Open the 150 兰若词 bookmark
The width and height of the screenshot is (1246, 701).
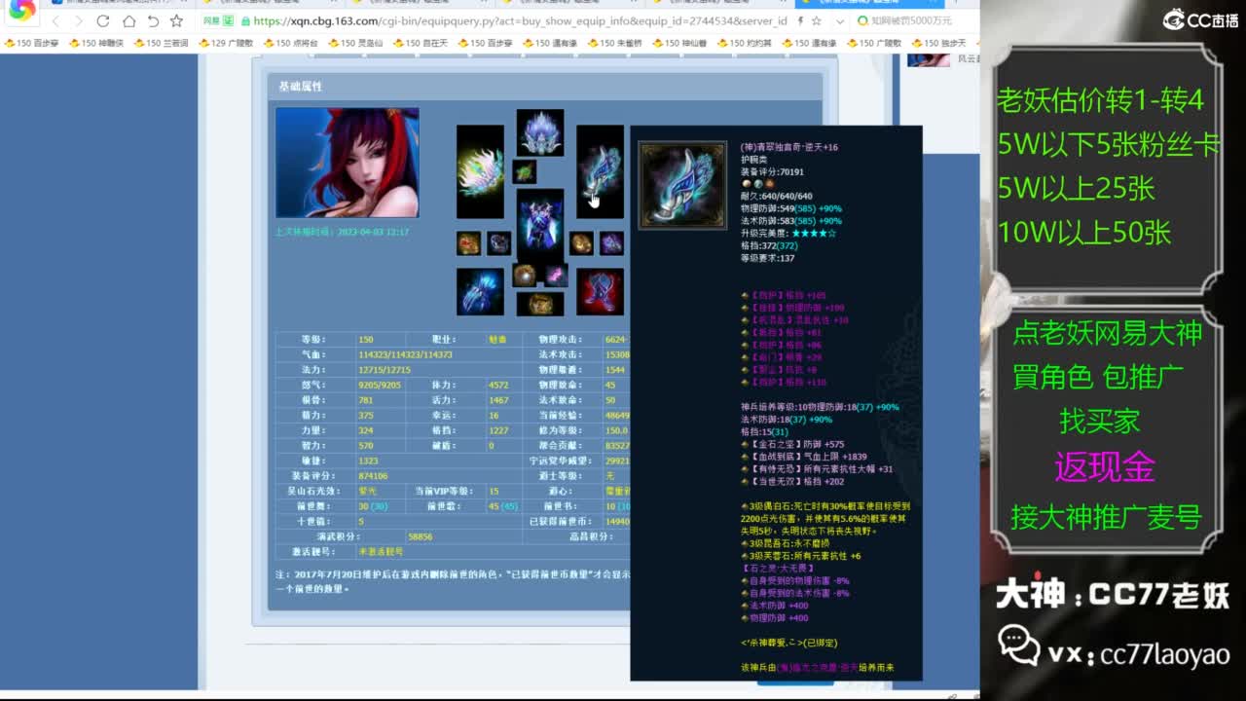coord(161,43)
